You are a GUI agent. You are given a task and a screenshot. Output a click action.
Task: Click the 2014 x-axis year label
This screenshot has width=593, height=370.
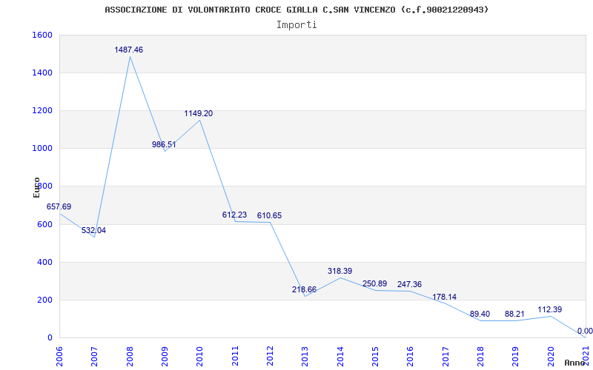coord(340,357)
